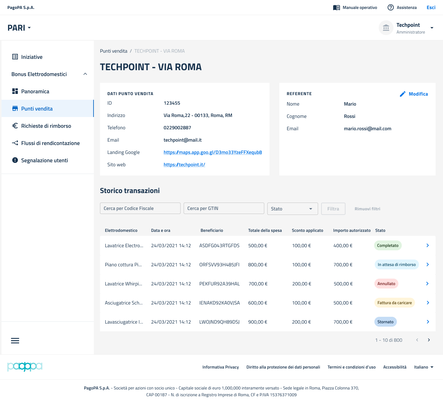443x403 pixels.
Task: Open the Landing Google maps link
Action: pos(213,152)
